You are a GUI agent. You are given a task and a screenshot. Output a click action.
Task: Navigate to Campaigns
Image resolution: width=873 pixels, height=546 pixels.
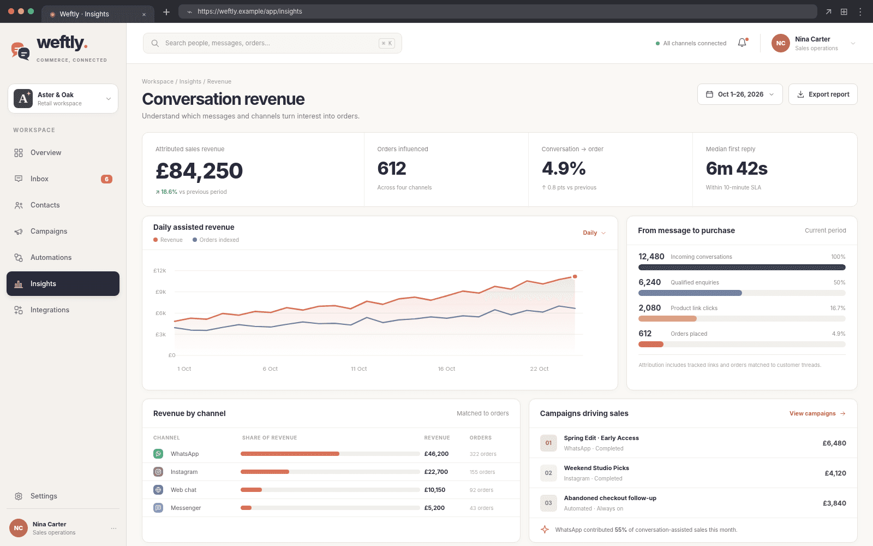point(63,232)
